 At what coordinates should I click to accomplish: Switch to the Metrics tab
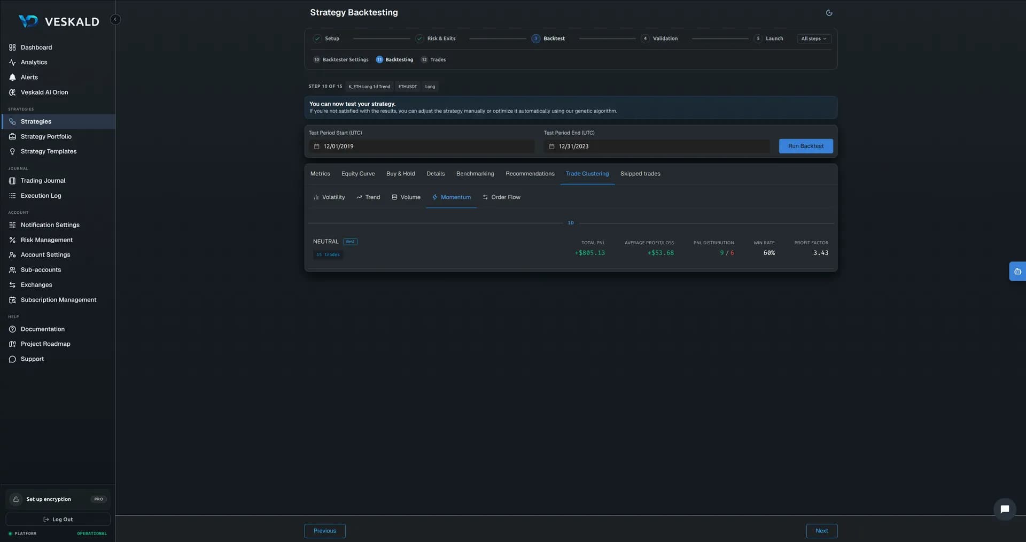[x=320, y=174]
